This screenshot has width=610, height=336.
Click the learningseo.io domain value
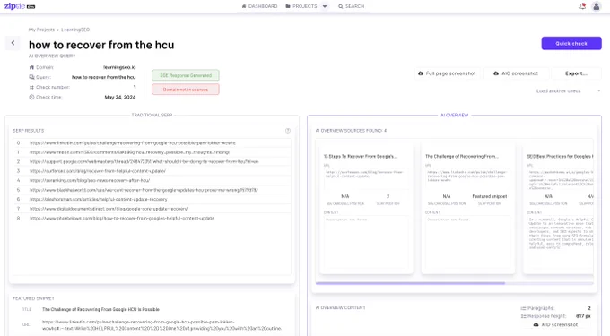[x=119, y=67]
